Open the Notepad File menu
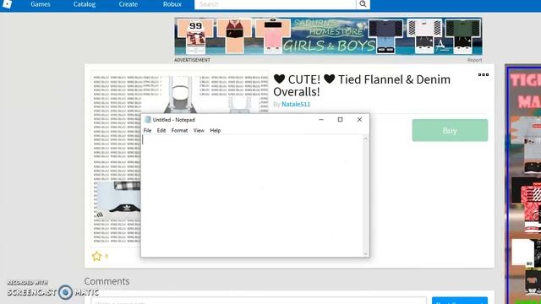The width and height of the screenshot is (541, 304). 147,131
